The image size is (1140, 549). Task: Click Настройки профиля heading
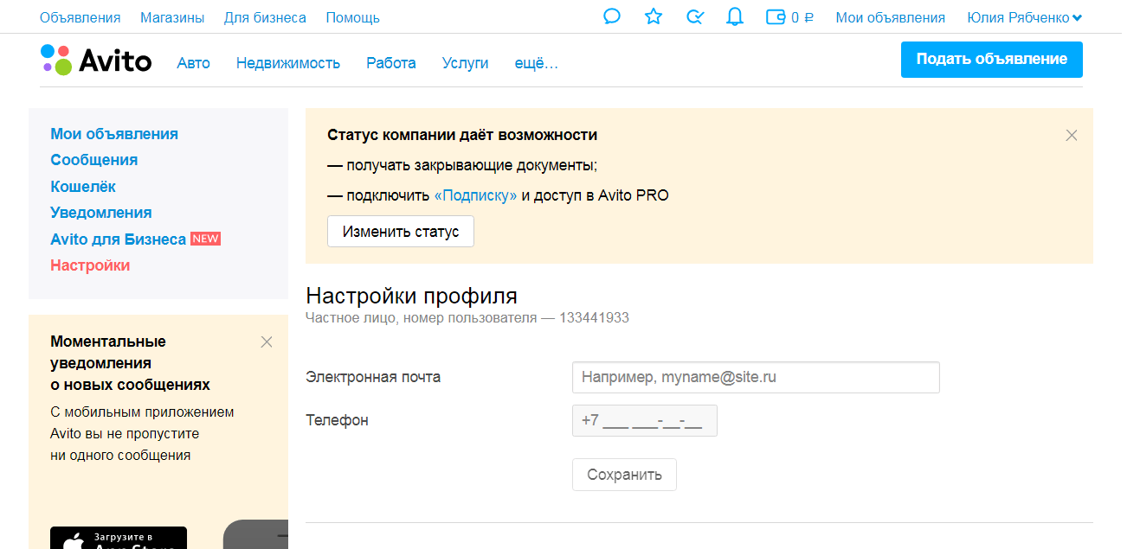(x=412, y=296)
